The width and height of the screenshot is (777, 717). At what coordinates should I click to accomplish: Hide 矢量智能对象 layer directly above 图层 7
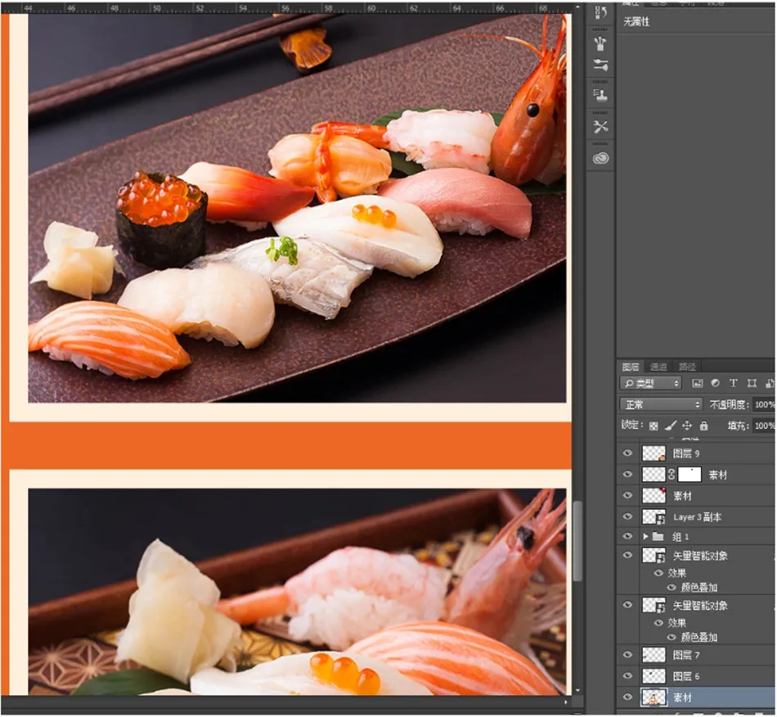tap(627, 604)
